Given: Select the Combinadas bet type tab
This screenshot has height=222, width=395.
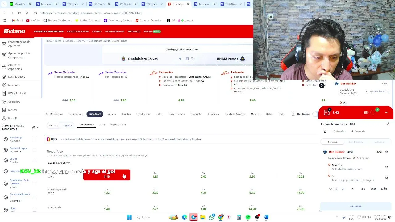Looking at the screenshot, I should click(356, 142).
